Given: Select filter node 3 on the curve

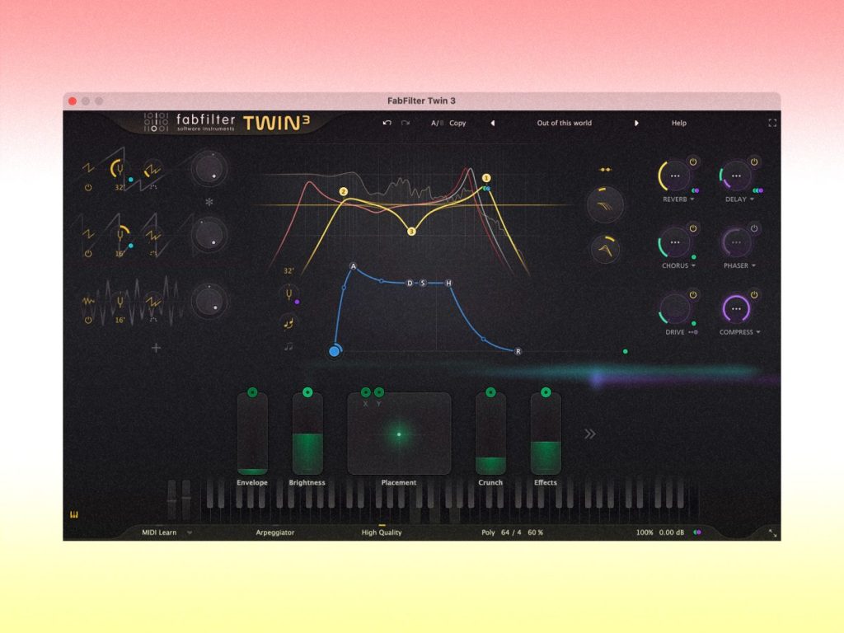Looking at the screenshot, I should click(411, 232).
